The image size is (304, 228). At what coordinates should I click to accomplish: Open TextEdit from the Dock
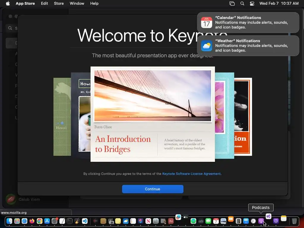coord(62,221)
